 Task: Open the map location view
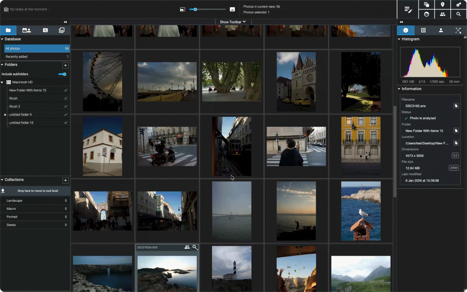pyautogui.click(x=442, y=4)
